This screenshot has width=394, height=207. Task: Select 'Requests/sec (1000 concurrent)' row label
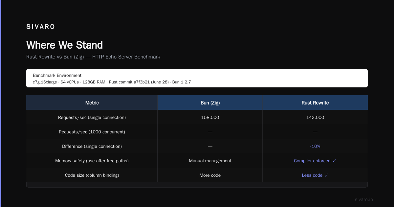[x=92, y=132]
